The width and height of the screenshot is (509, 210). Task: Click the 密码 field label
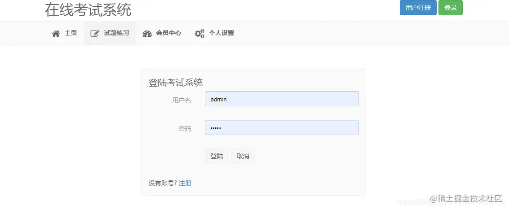pos(185,129)
